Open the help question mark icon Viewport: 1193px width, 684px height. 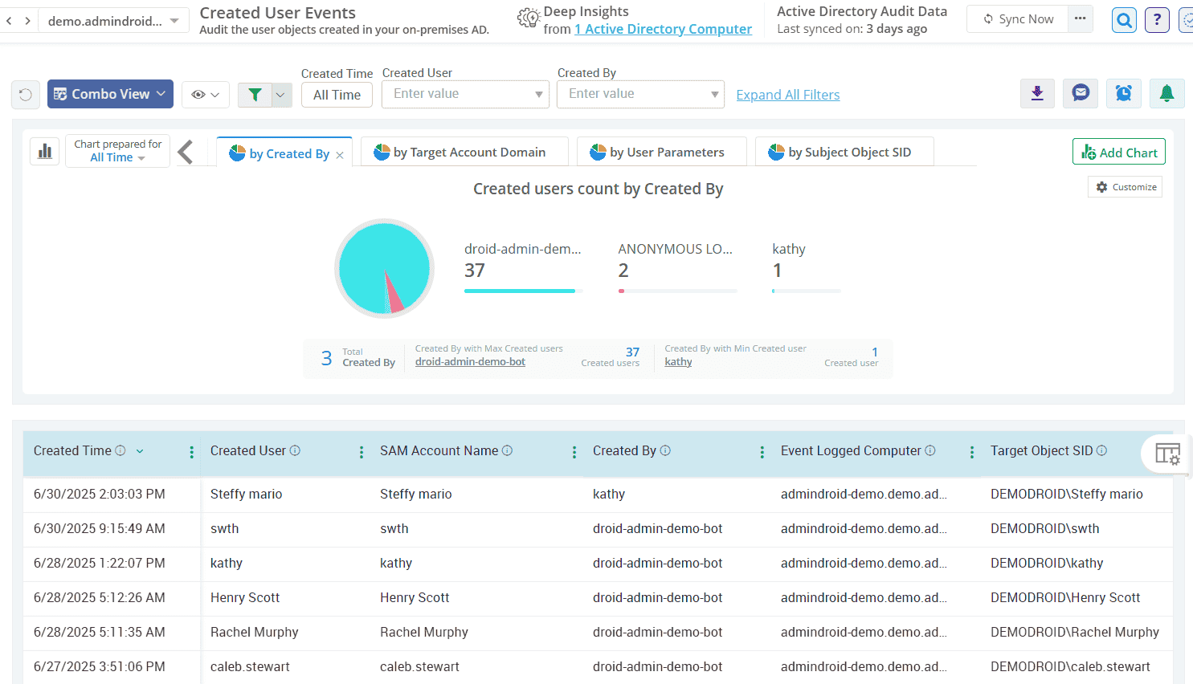1157,20
